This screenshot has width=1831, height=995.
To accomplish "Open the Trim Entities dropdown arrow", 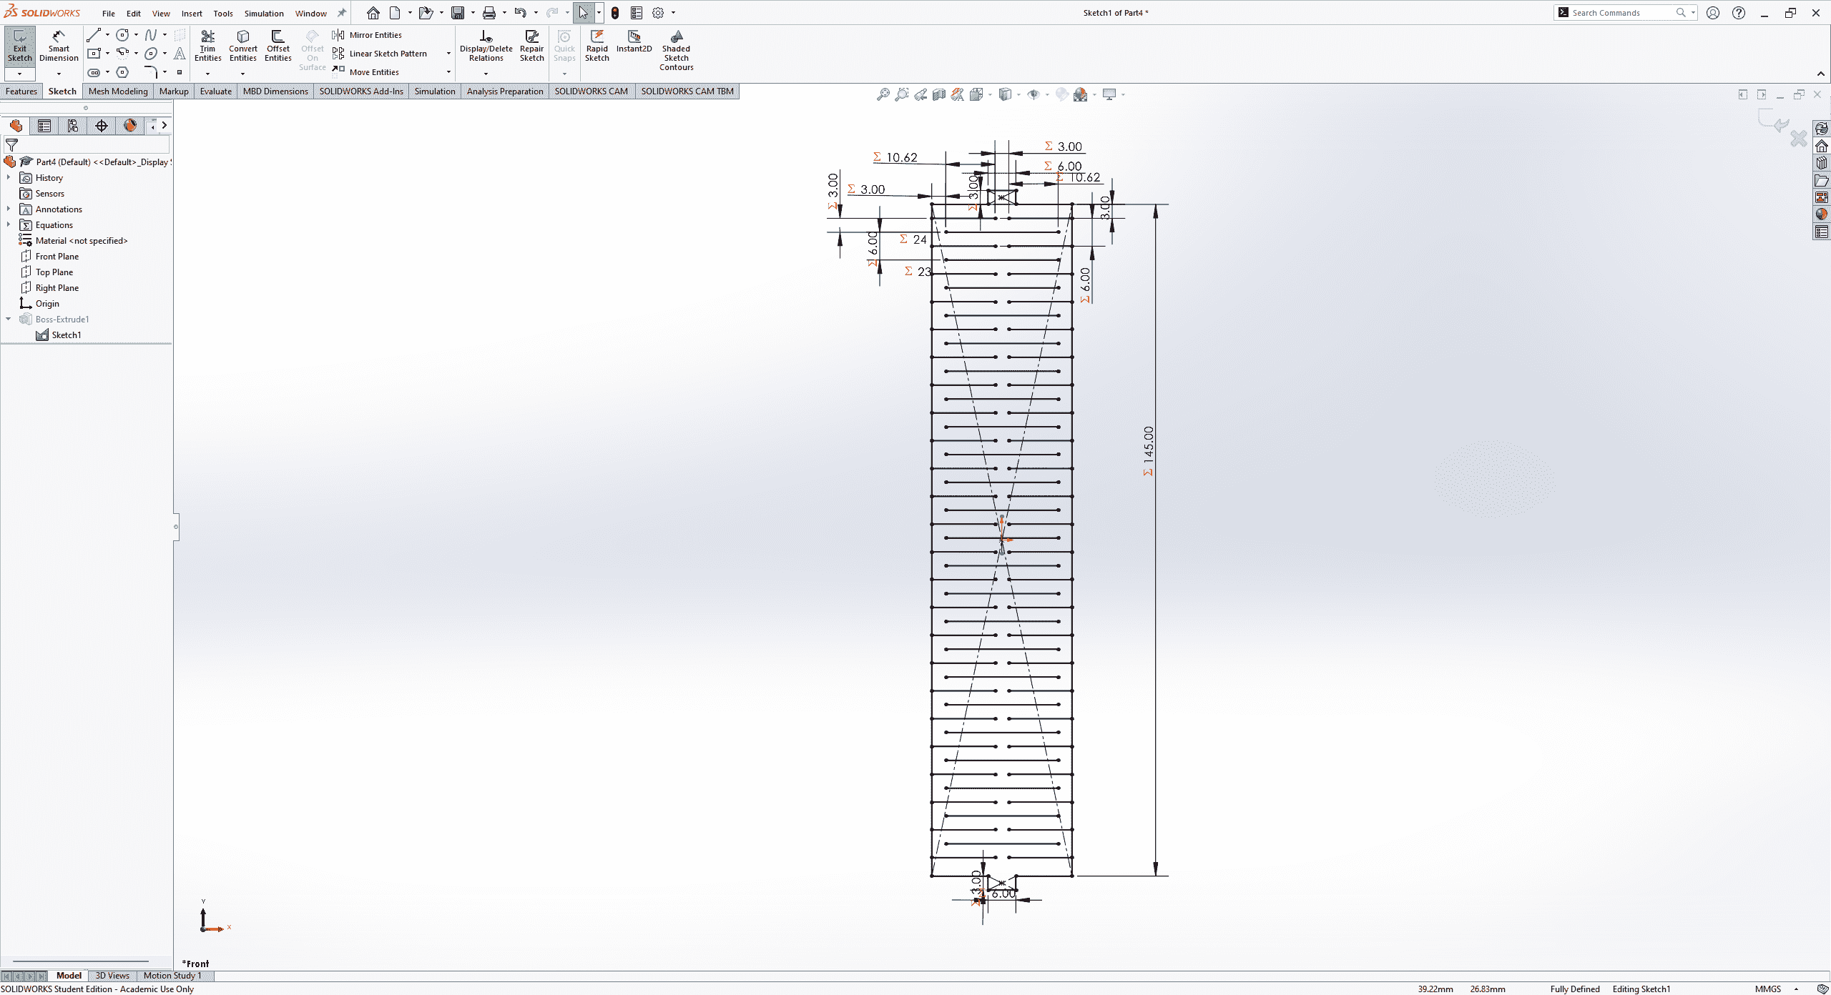I will [x=207, y=74].
